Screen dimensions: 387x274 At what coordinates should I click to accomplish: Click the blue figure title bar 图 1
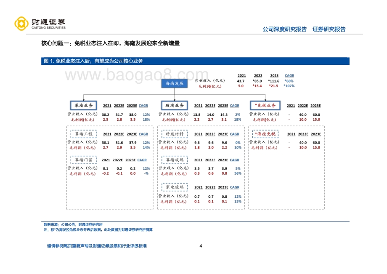pyautogui.click(x=195, y=61)
